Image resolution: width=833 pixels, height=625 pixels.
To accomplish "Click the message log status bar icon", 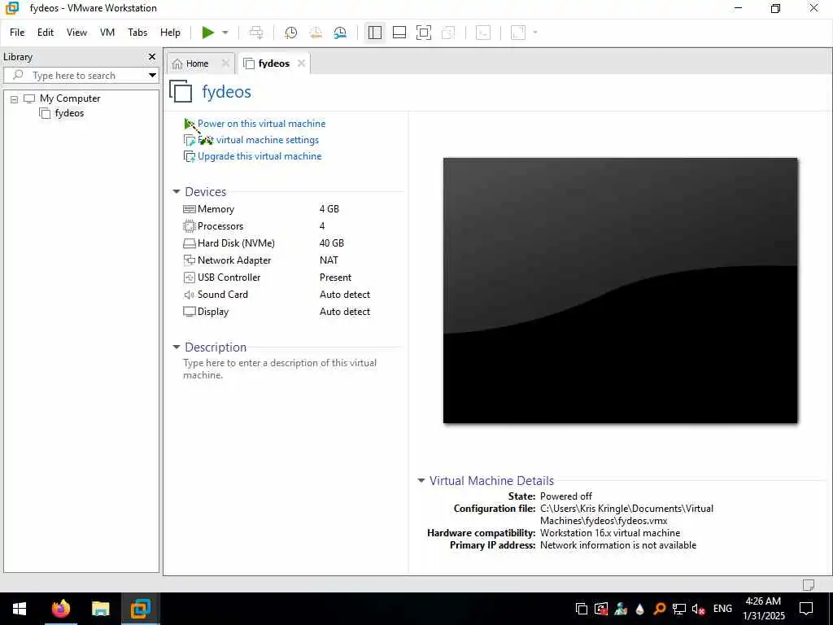I will click(x=809, y=584).
